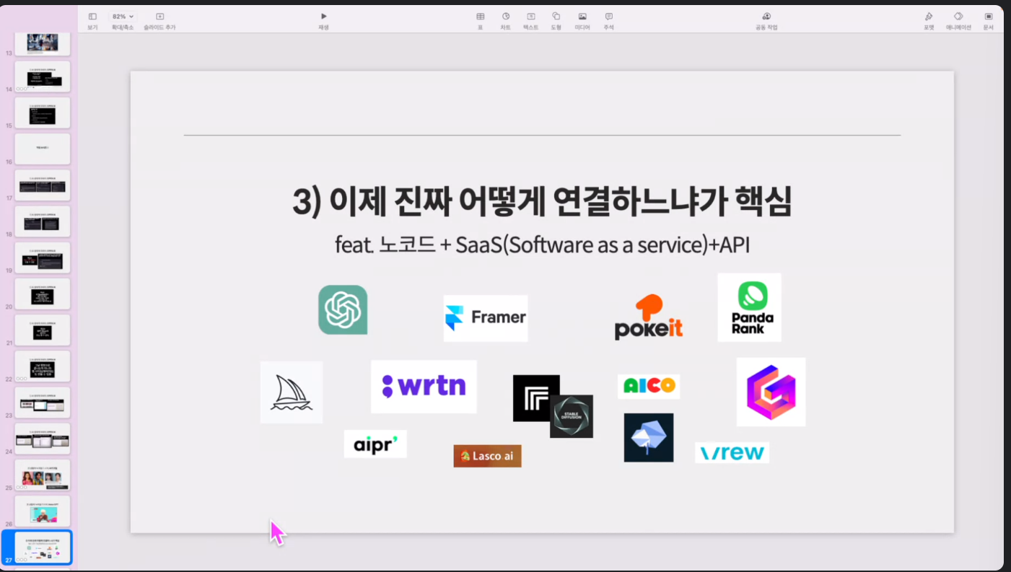Select the Lasco.ai logo image

pyautogui.click(x=487, y=456)
